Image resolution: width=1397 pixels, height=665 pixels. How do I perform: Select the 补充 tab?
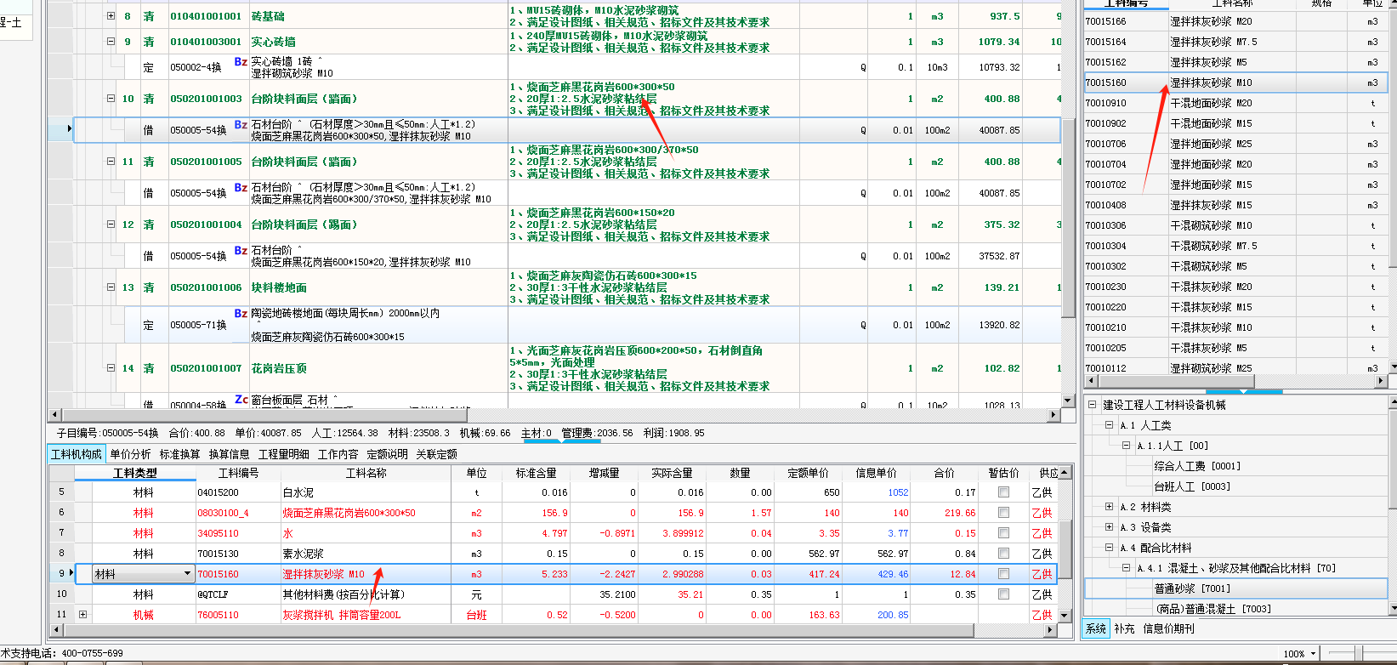pos(1124,628)
